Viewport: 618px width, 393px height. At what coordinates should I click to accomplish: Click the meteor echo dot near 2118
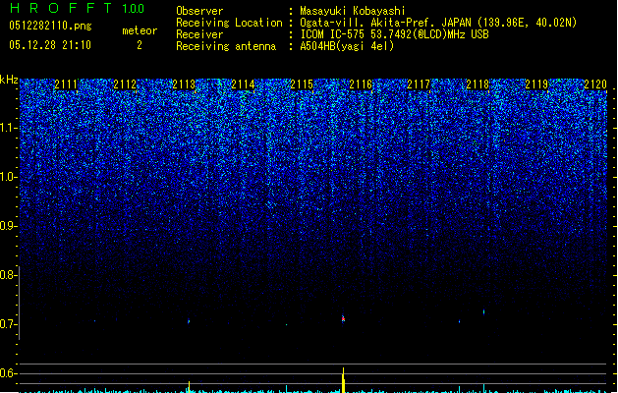(484, 312)
